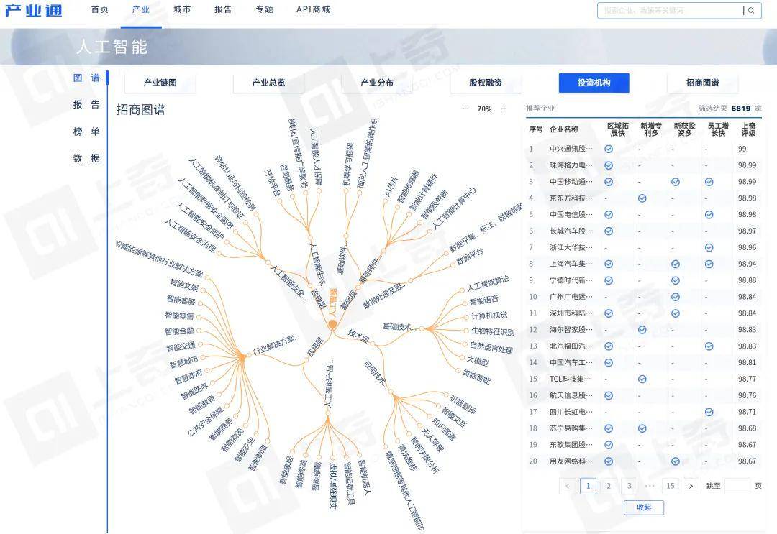Go to pagination page 15
This screenshot has height=534, width=777.
[670, 486]
